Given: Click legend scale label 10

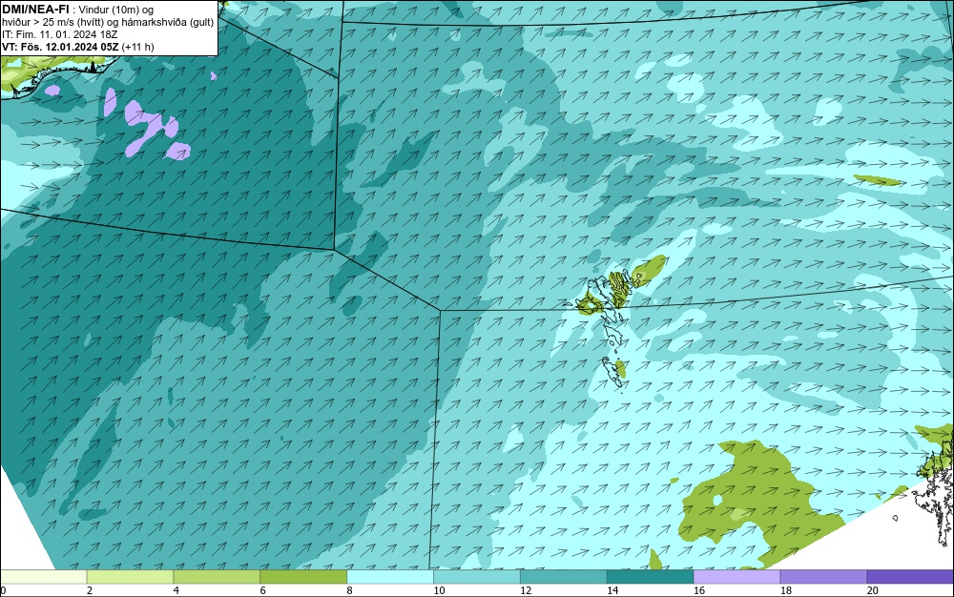Looking at the screenshot, I should 439,590.
